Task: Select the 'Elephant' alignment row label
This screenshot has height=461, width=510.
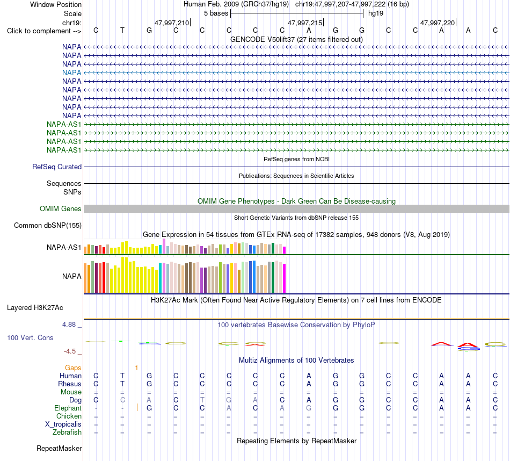Action: 68,408
